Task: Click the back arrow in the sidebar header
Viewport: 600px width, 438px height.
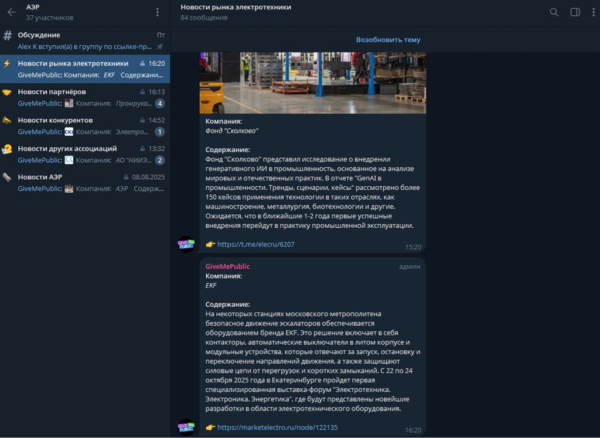Action: point(11,12)
